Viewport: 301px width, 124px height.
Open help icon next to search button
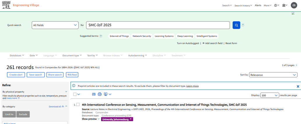(x=243, y=25)
